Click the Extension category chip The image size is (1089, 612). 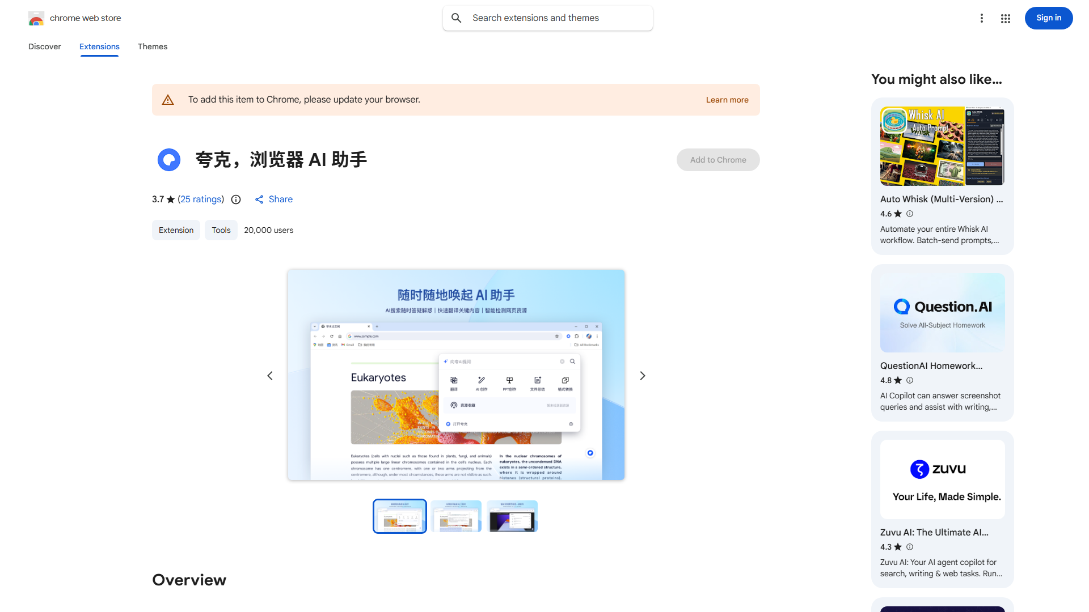[176, 230]
